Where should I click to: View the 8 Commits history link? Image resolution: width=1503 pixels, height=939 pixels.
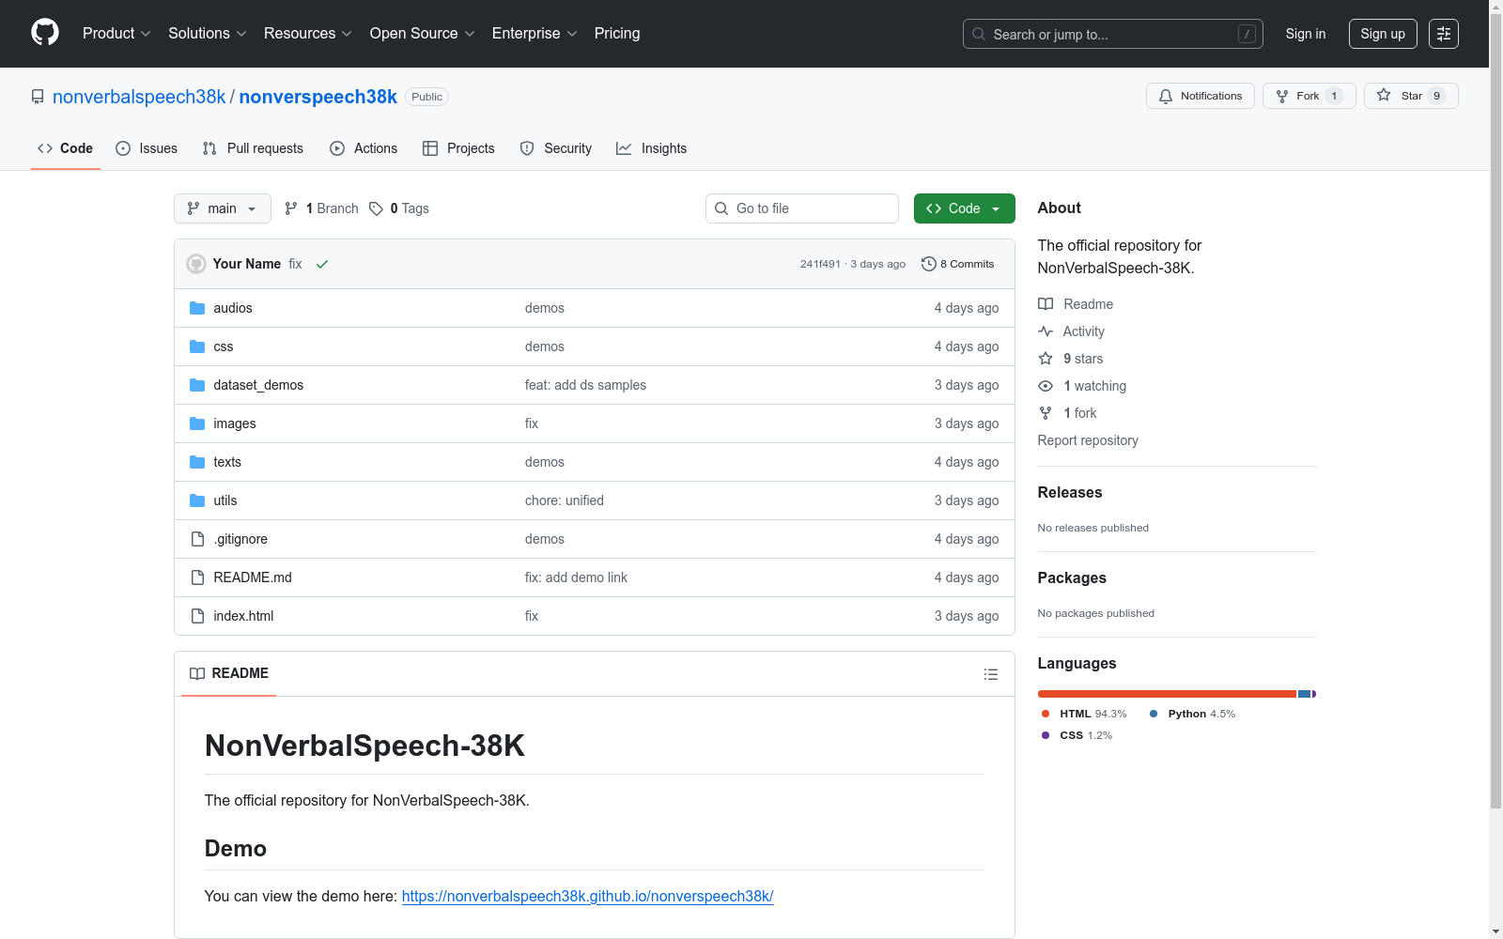(x=958, y=264)
